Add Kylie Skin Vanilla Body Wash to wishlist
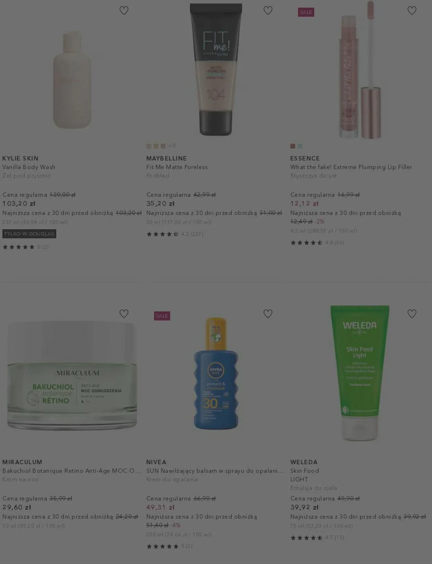432x564 pixels. coord(124,10)
